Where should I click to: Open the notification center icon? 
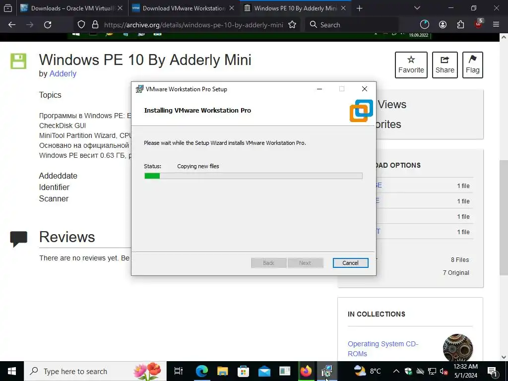[x=492, y=371]
